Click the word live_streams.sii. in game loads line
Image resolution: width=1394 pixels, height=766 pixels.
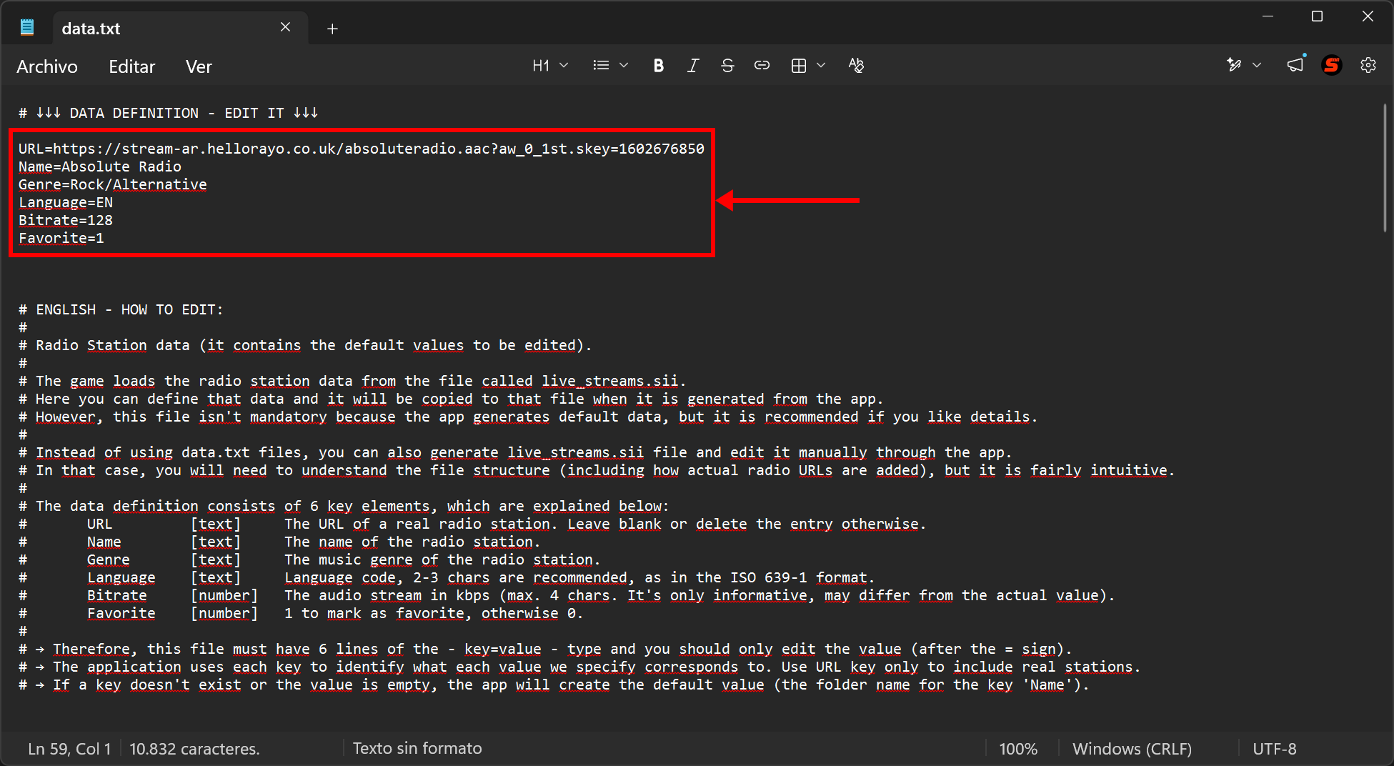[x=614, y=381]
